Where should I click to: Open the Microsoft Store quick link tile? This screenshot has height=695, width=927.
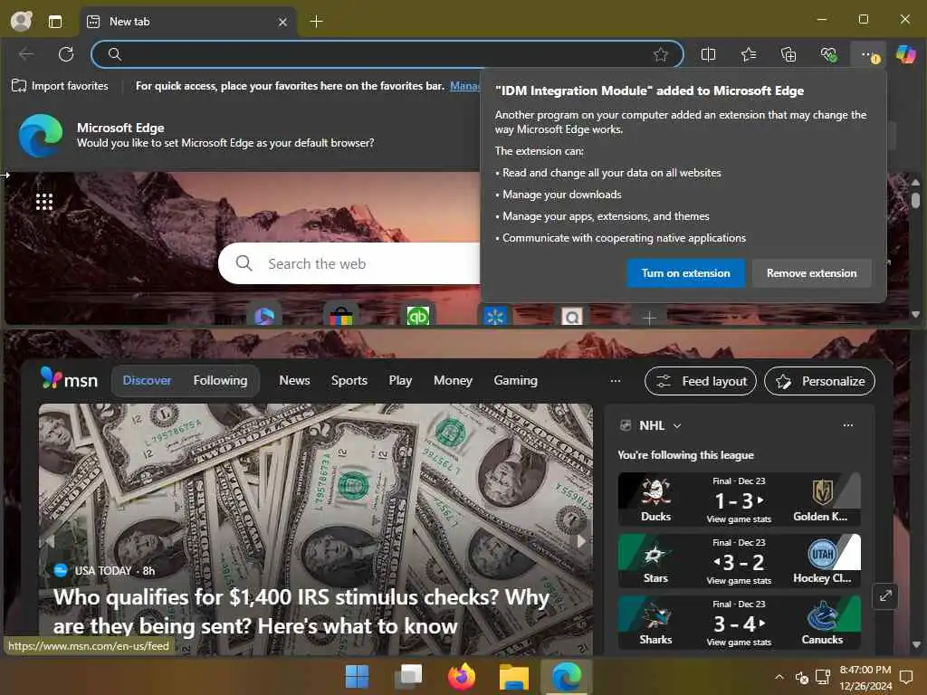point(341,316)
